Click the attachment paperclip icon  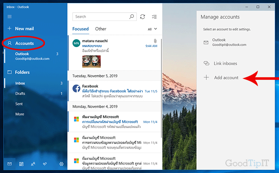click(x=155, y=41)
